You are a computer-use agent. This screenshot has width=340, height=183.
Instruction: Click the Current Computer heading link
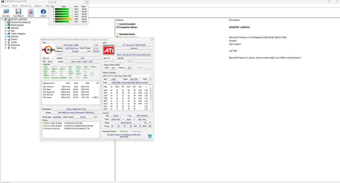click(x=127, y=24)
